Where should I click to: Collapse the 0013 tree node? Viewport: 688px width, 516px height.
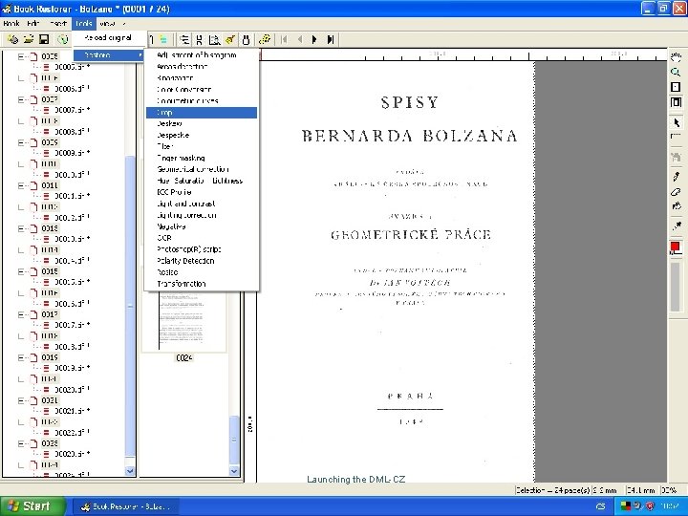[21, 228]
